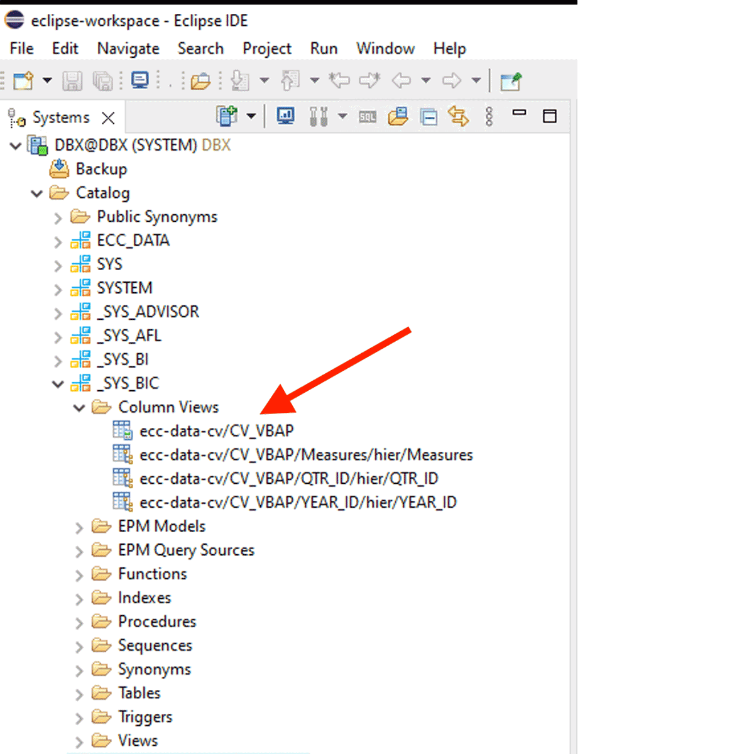The width and height of the screenshot is (754, 754).
Task: Expand the EPM Query Sources folder
Action: (x=79, y=552)
